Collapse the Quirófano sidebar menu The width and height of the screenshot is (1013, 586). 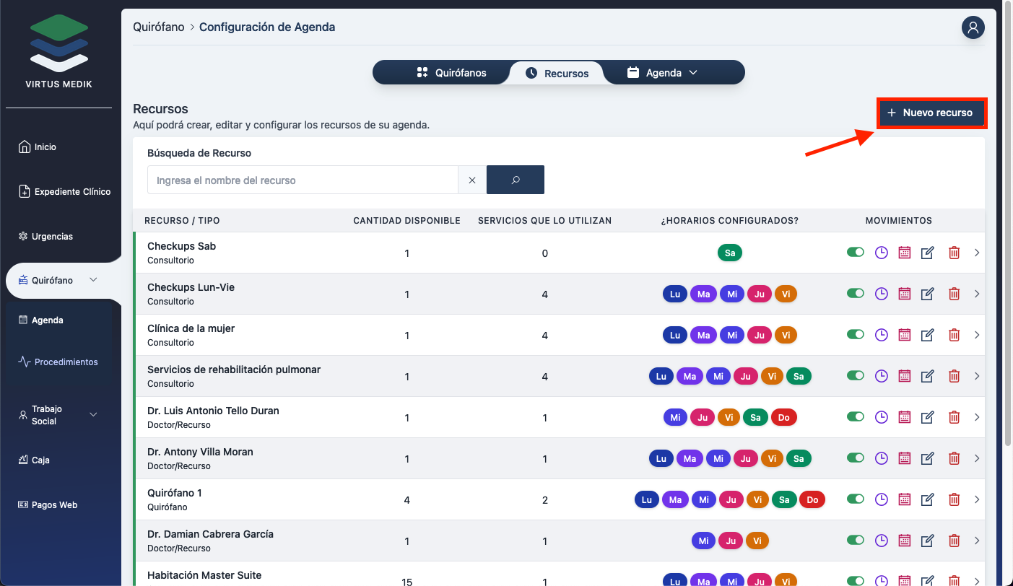click(x=93, y=280)
